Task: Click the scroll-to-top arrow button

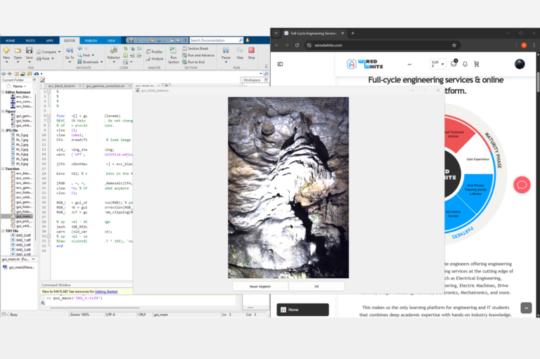Action: [526, 308]
